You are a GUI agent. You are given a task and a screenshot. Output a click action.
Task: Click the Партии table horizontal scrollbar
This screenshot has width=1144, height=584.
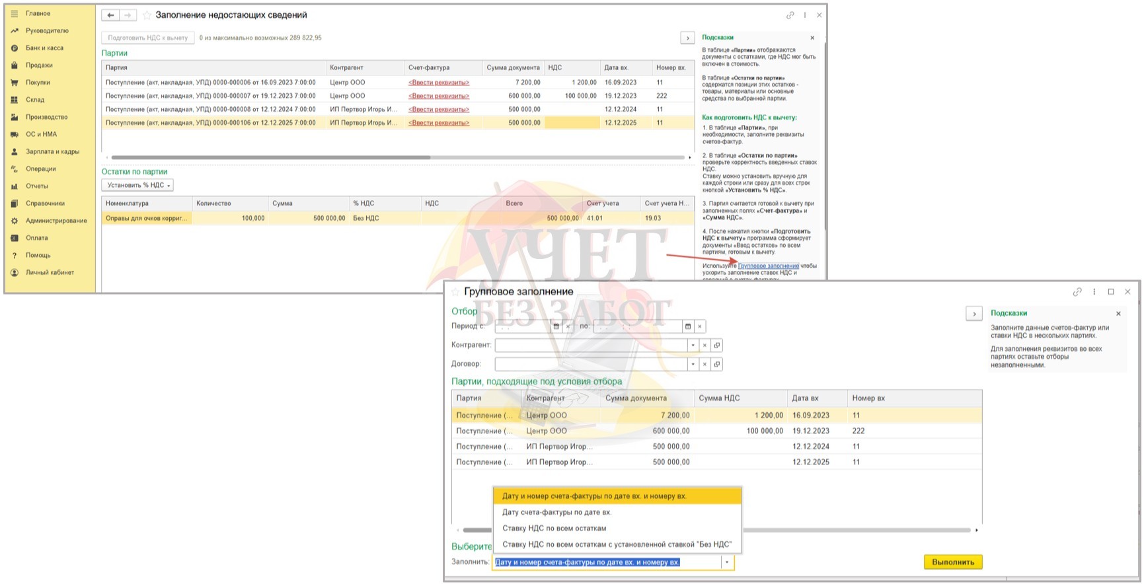point(271,157)
